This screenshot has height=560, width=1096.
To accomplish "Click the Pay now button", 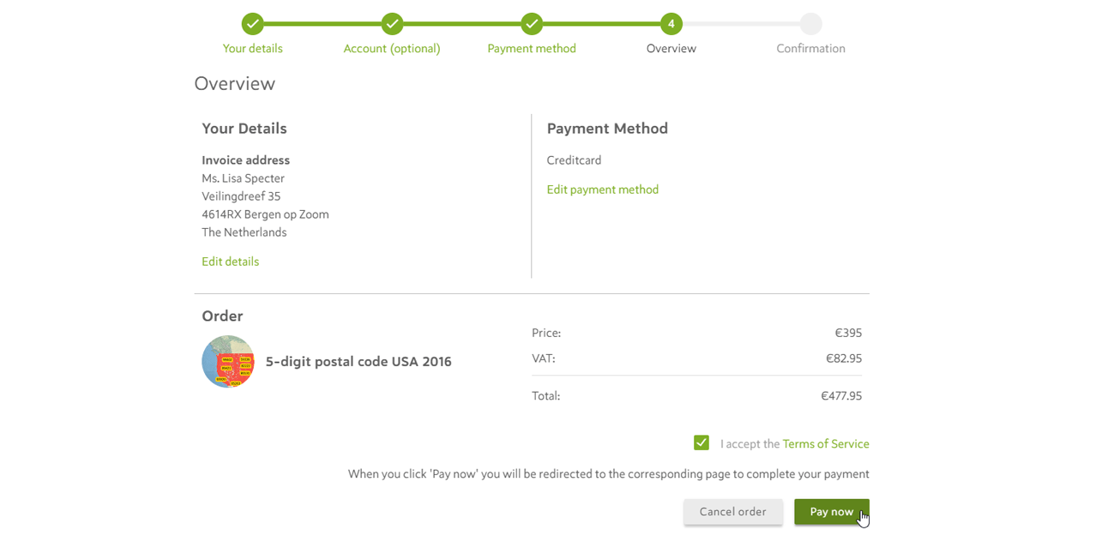I will point(832,512).
